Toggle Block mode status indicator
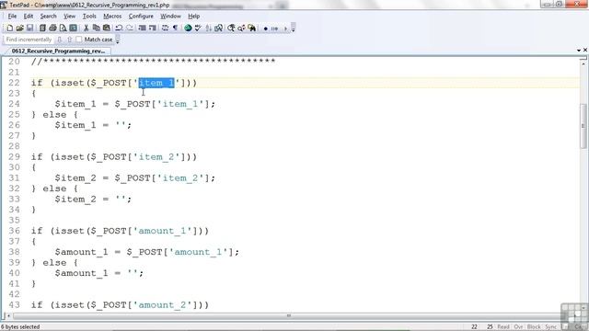 coord(534,327)
